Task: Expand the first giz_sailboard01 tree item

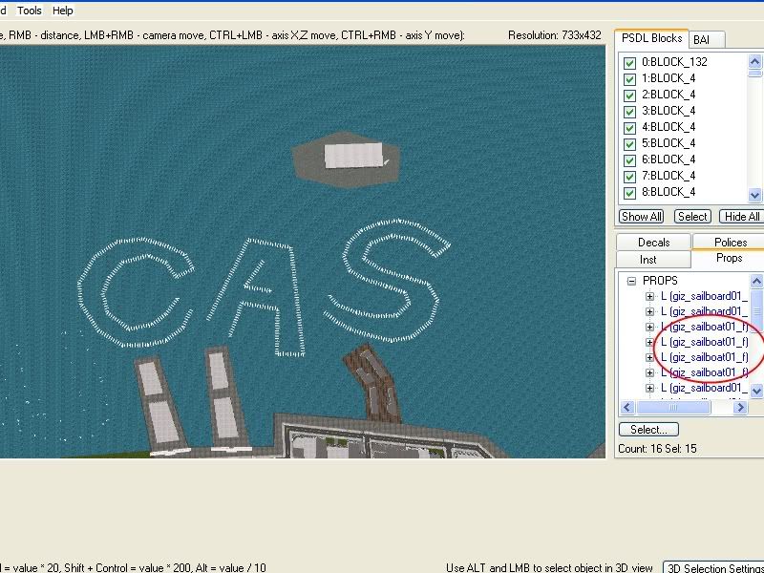Action: [x=649, y=296]
